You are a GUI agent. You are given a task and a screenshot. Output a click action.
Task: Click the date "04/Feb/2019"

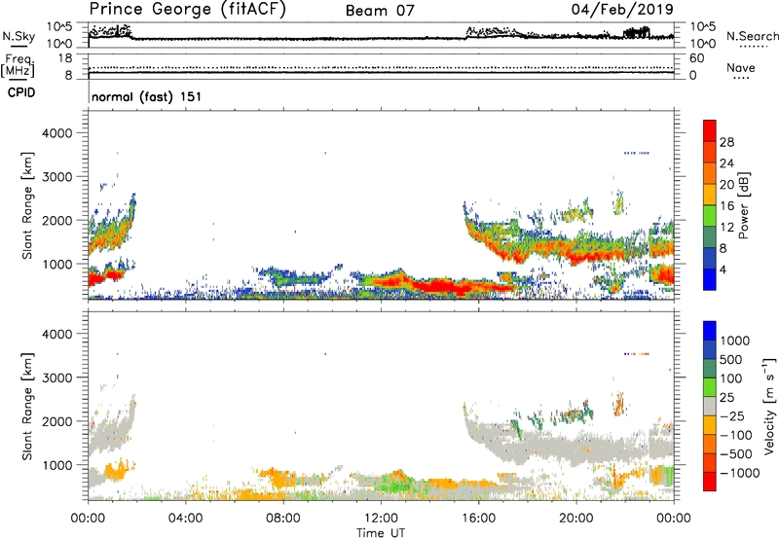pyautogui.click(x=622, y=9)
